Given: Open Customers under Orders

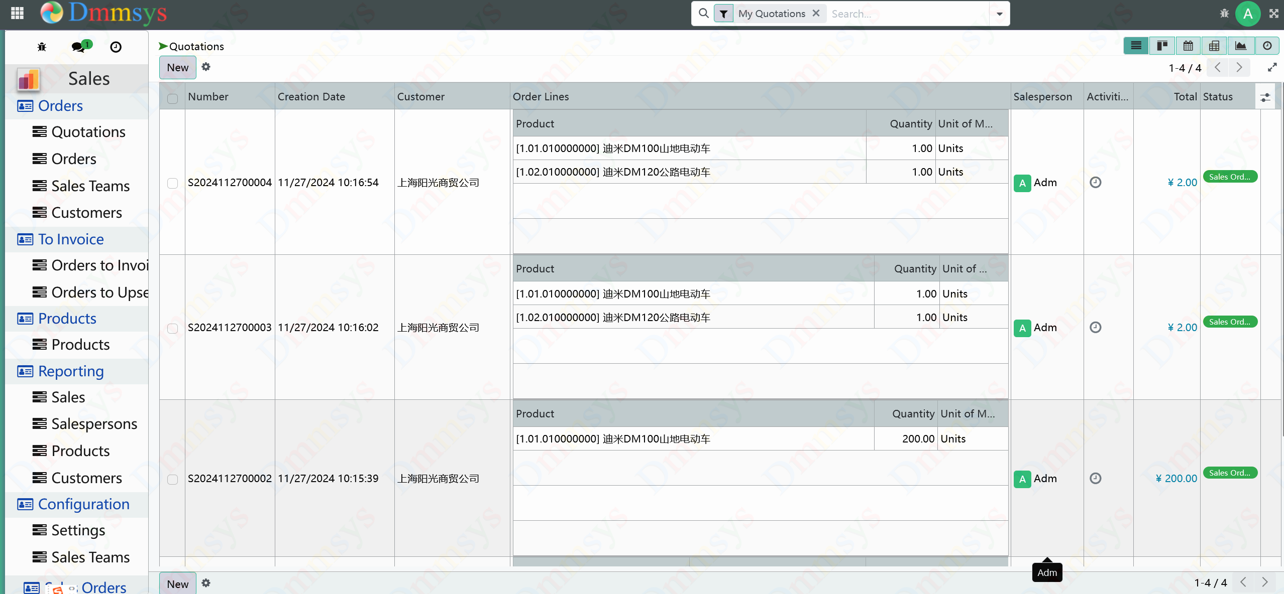Looking at the screenshot, I should coord(77,213).
